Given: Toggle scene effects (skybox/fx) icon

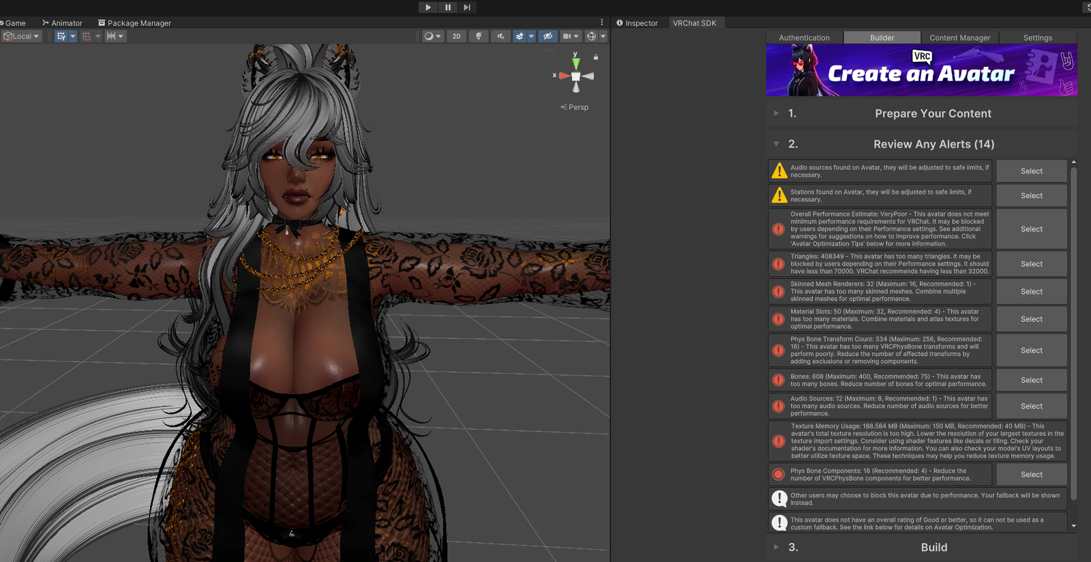Looking at the screenshot, I should point(520,36).
